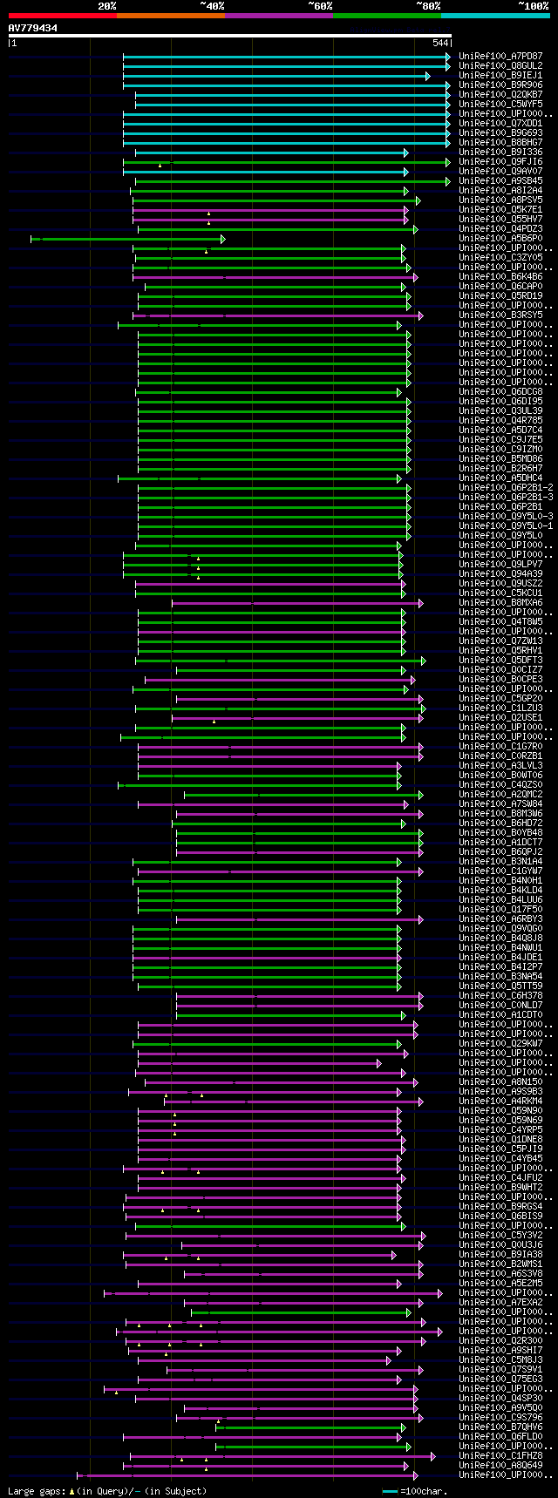Click the cyan 80–100% identity legend segment
Image resolution: width=558 pixels, height=1498 pixels.
tap(495, 16)
